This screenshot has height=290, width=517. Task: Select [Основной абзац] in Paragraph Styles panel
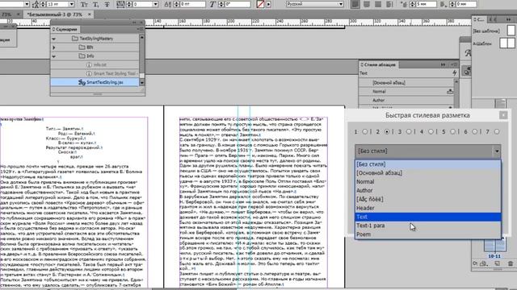(406, 83)
